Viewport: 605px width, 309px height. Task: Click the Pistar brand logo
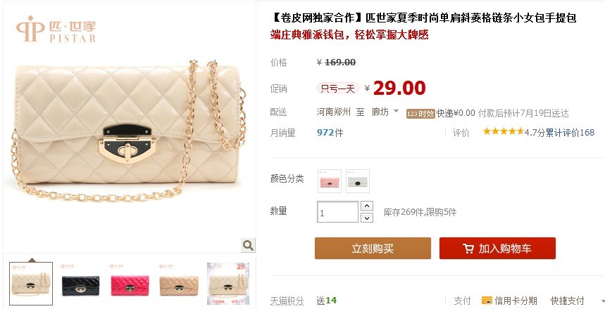tap(56, 29)
